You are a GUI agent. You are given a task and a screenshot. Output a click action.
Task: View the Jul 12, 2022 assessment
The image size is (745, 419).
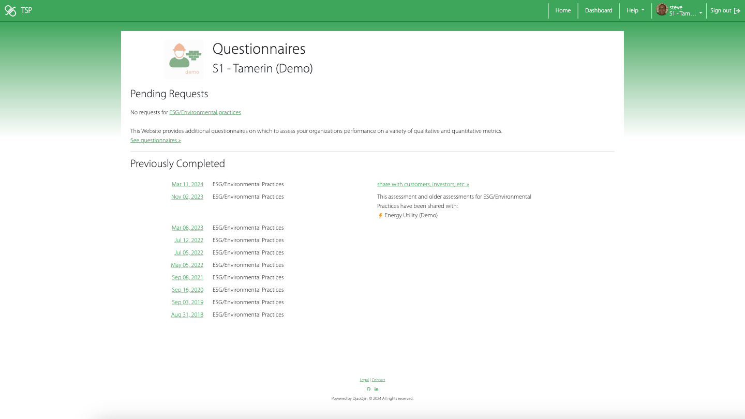pos(189,240)
